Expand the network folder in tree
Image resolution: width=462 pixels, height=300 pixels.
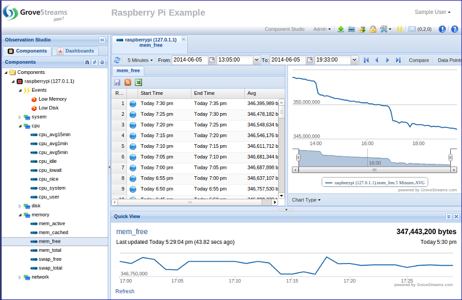tap(20, 277)
